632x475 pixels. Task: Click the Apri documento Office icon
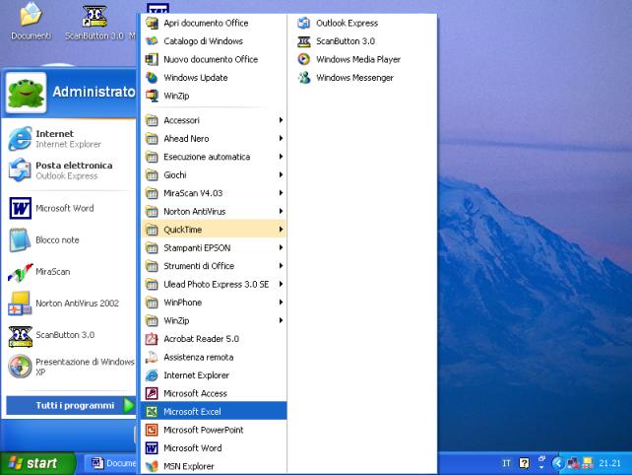click(152, 23)
